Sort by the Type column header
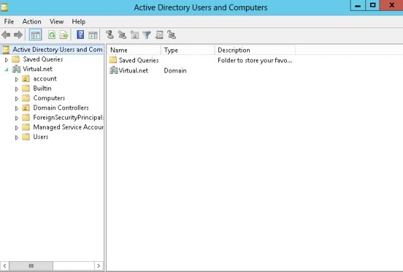The width and height of the screenshot is (403, 272). point(187,50)
